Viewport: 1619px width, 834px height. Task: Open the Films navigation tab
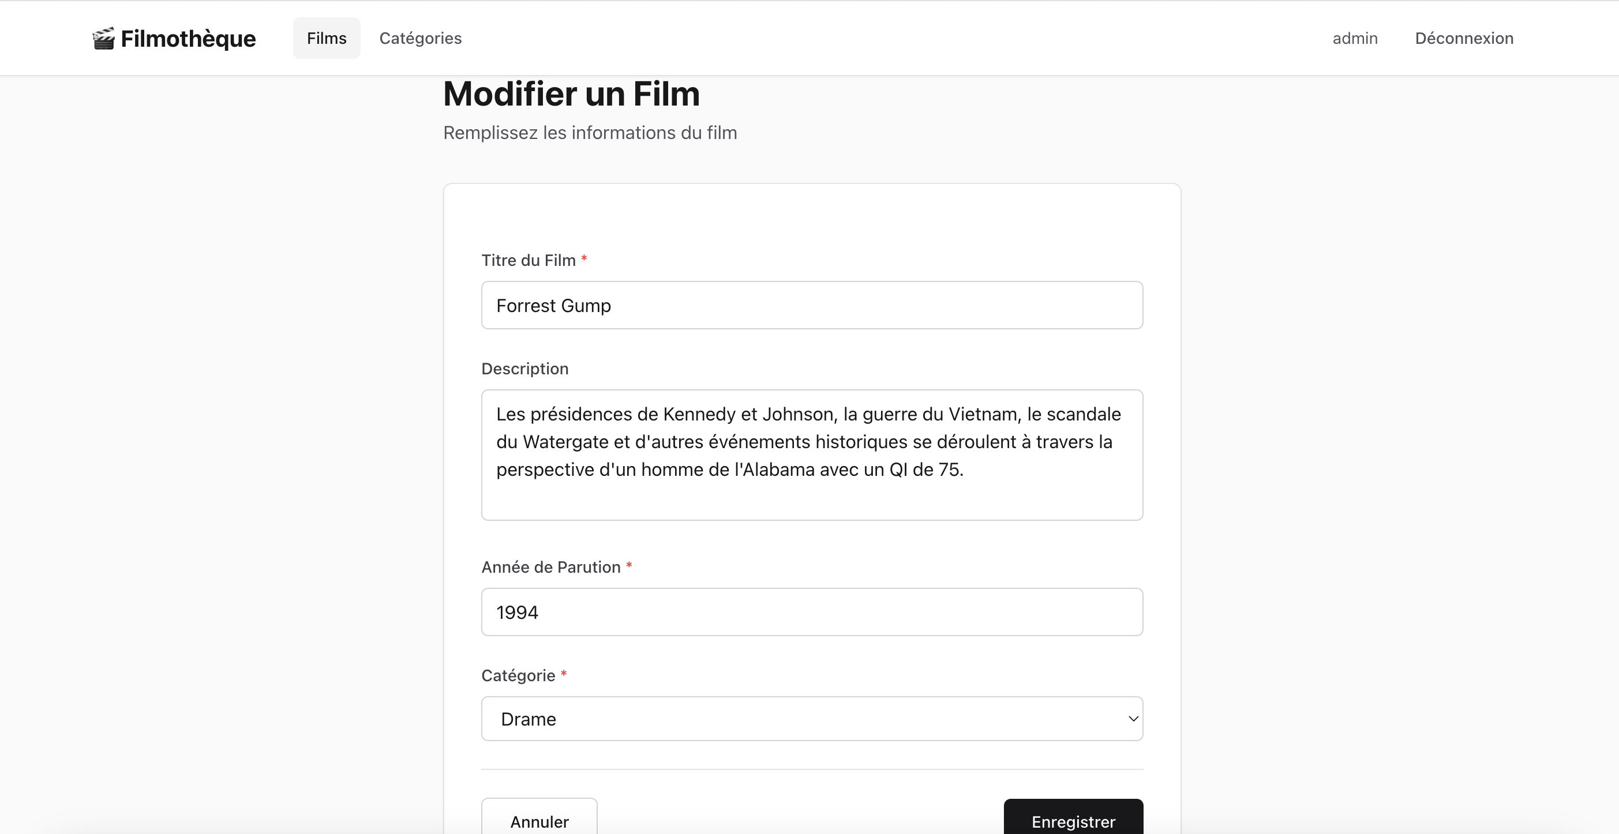(x=326, y=38)
